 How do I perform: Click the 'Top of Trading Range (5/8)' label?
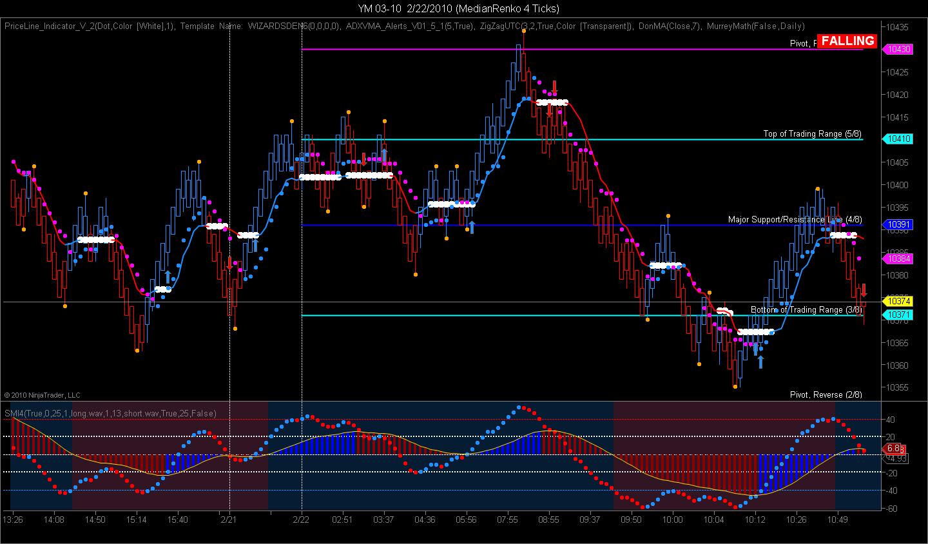pos(813,134)
